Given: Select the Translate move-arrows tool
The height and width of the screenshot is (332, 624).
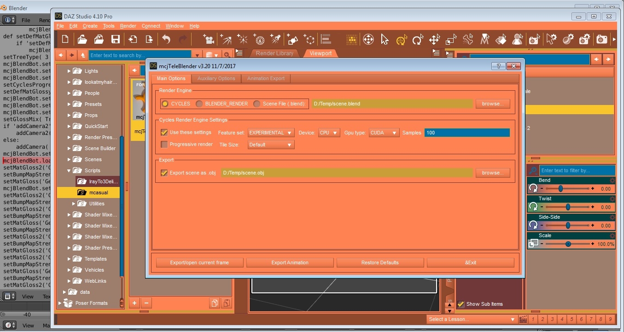Looking at the screenshot, I should 434,40.
